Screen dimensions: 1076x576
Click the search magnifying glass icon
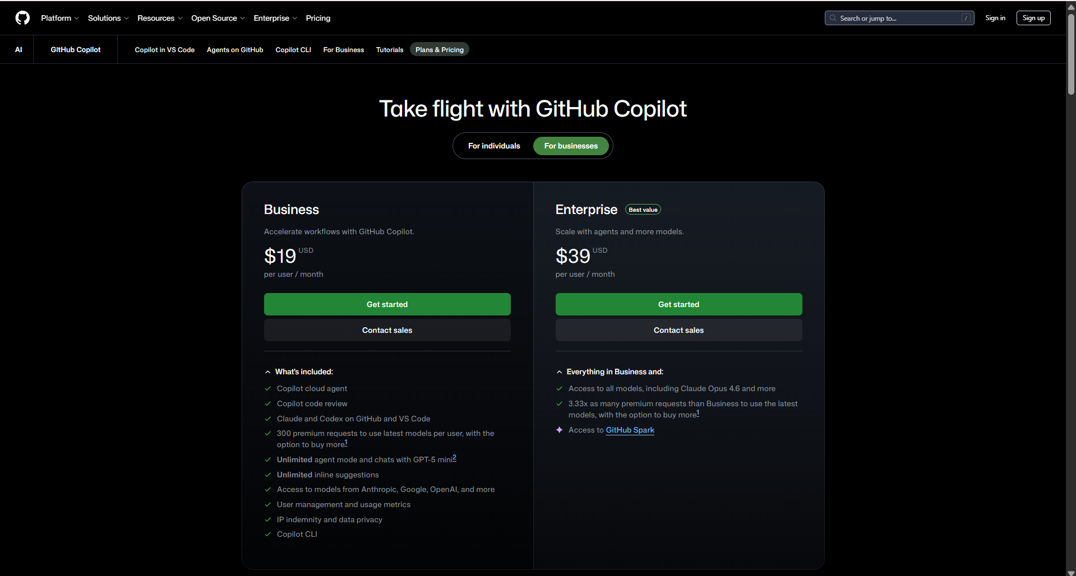click(833, 18)
